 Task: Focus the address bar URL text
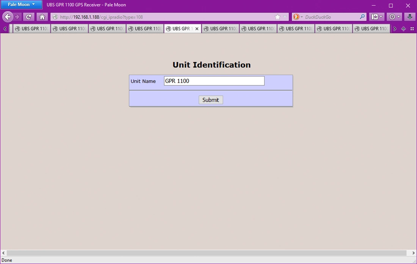101,17
